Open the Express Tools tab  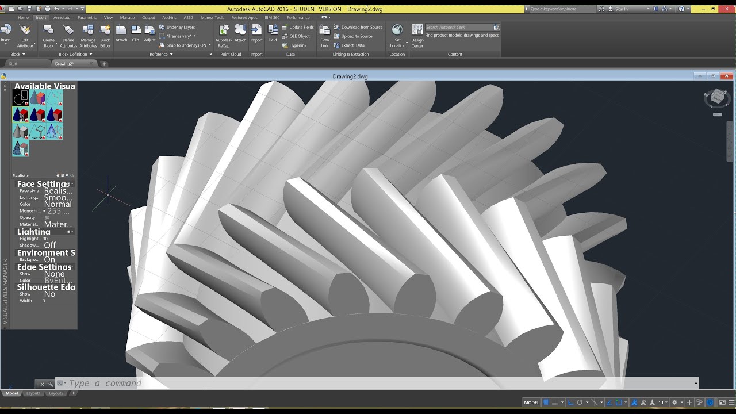212,17
